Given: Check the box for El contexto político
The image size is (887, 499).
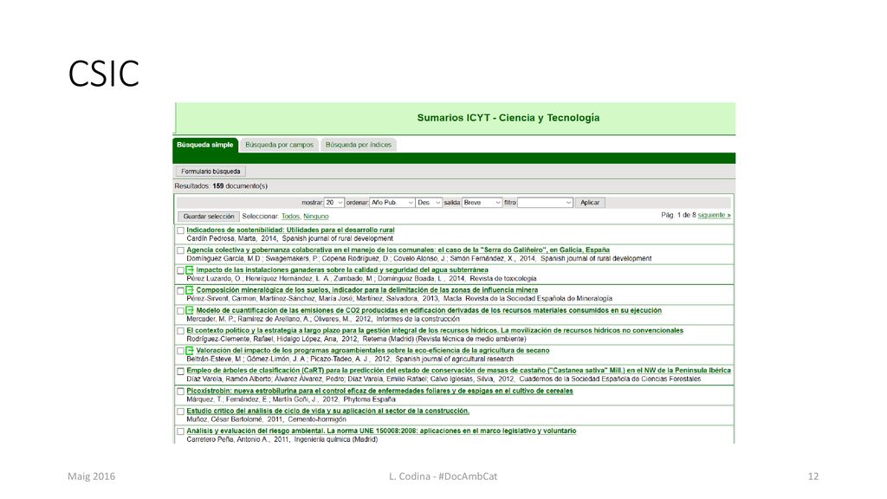Looking at the screenshot, I should click(180, 331).
